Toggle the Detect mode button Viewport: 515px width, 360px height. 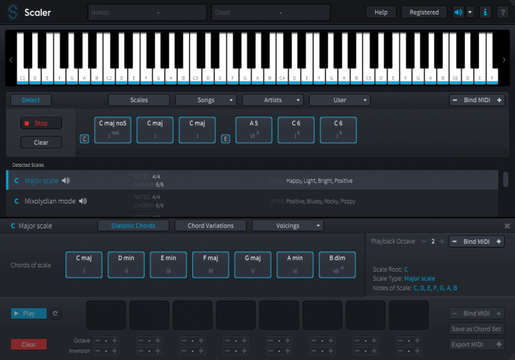pyautogui.click(x=31, y=100)
